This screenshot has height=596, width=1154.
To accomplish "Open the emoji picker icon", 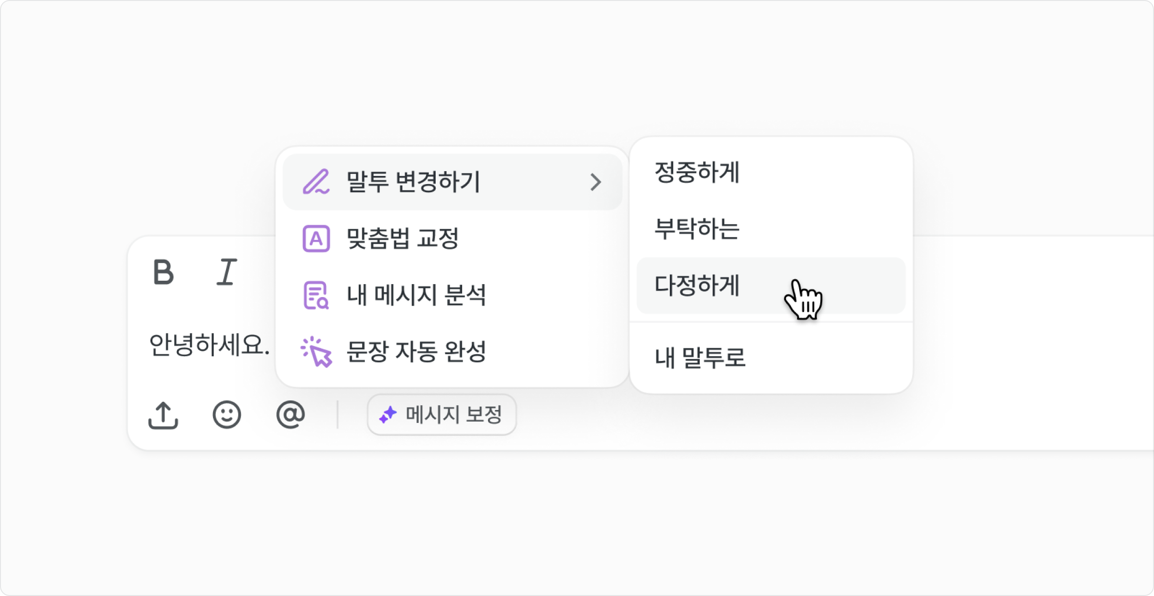I will point(227,414).
